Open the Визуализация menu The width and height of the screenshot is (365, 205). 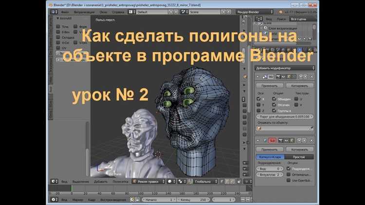[84, 12]
